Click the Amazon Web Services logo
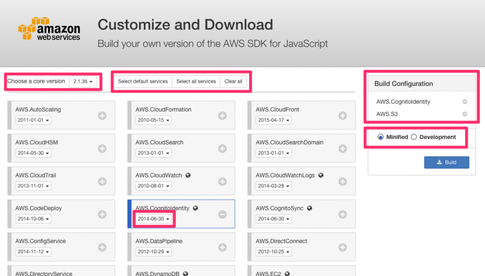Image resolution: width=485 pixels, height=276 pixels. [x=49, y=28]
